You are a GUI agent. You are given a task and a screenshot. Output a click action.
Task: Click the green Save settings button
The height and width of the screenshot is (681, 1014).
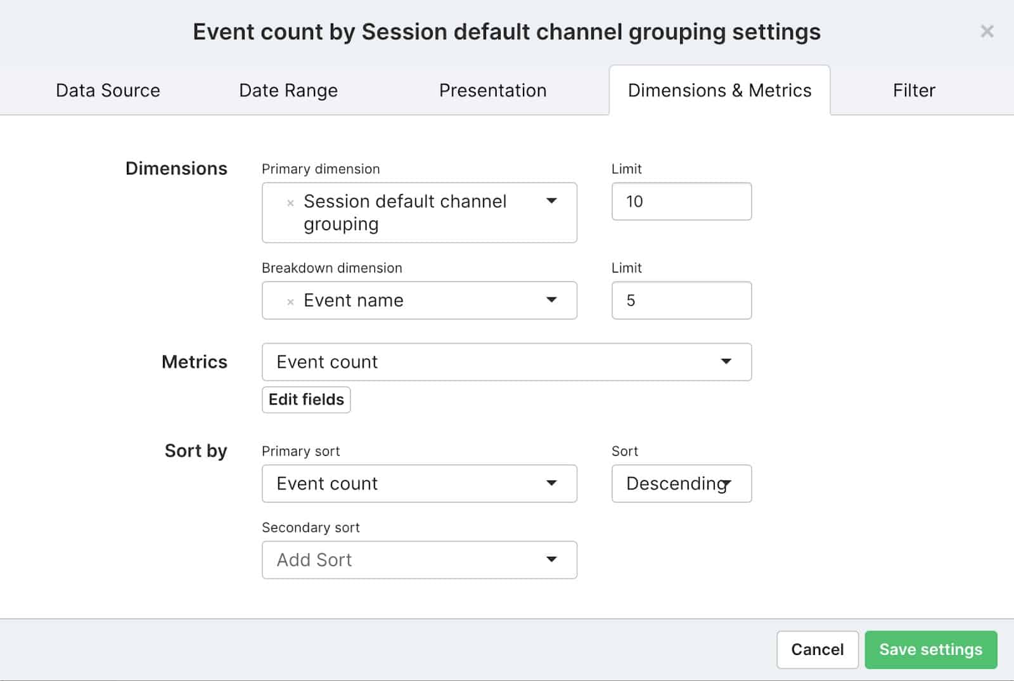[931, 650]
